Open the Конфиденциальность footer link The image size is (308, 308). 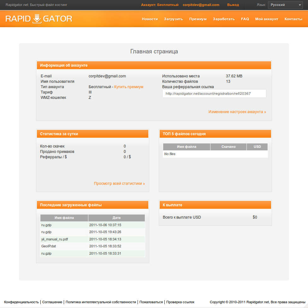click(21, 302)
